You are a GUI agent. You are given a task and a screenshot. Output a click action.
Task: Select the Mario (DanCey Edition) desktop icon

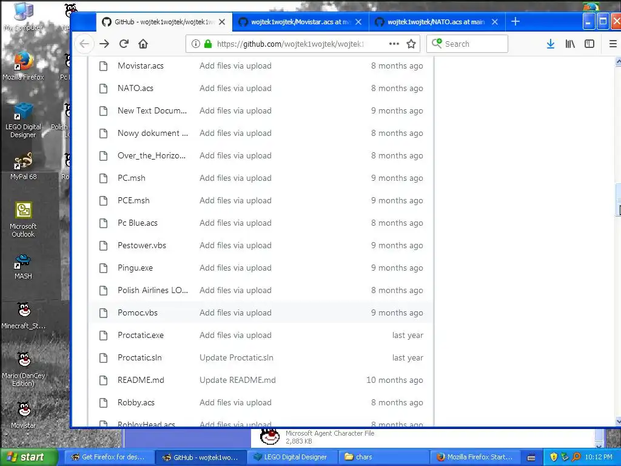tap(23, 370)
